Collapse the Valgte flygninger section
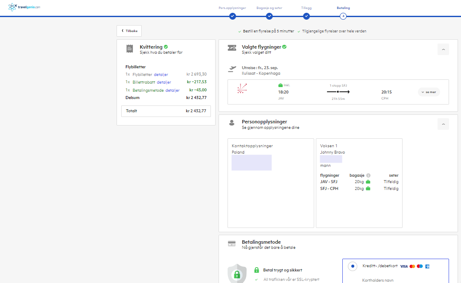461x283 pixels. [443, 50]
